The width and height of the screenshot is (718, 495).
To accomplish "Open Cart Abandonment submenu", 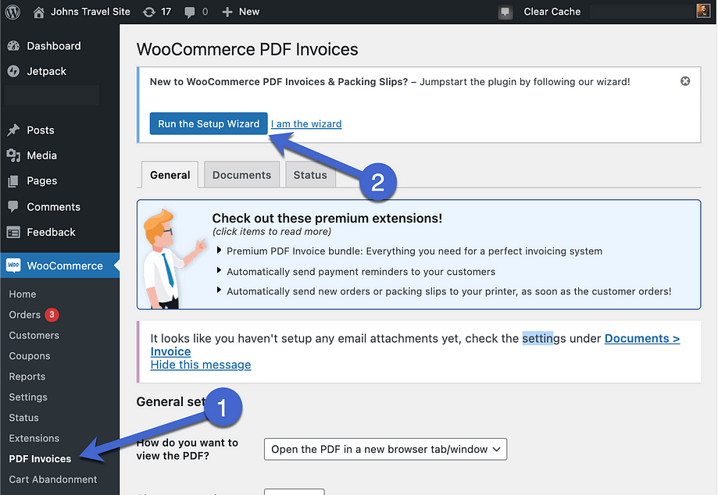I will pyautogui.click(x=52, y=479).
